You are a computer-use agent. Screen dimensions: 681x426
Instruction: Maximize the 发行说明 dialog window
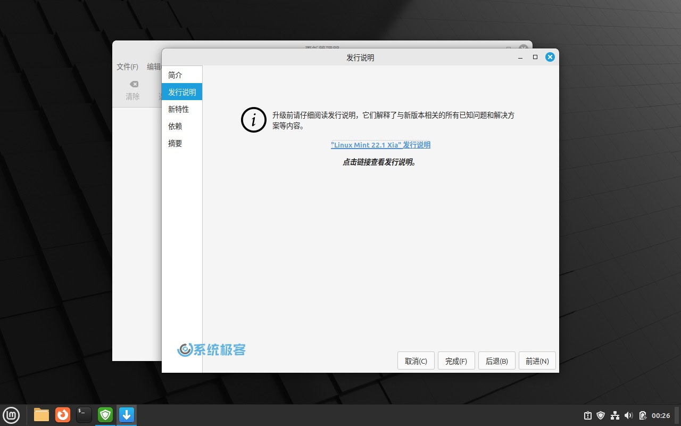535,57
